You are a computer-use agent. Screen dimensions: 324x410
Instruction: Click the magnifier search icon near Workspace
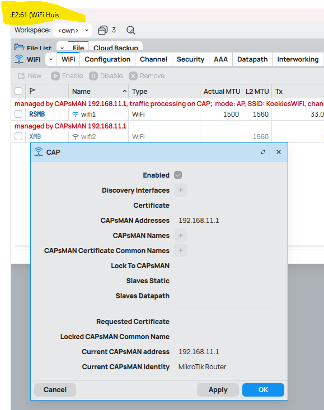click(x=131, y=30)
